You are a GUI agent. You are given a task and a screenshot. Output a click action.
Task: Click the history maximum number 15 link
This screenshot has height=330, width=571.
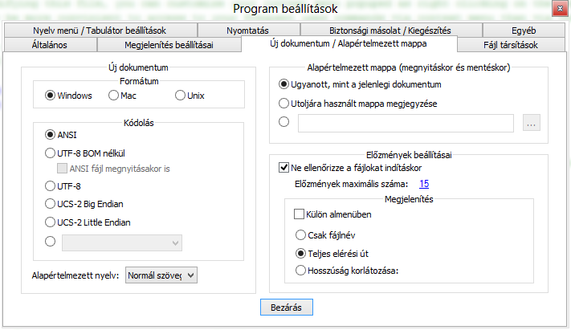tap(424, 184)
